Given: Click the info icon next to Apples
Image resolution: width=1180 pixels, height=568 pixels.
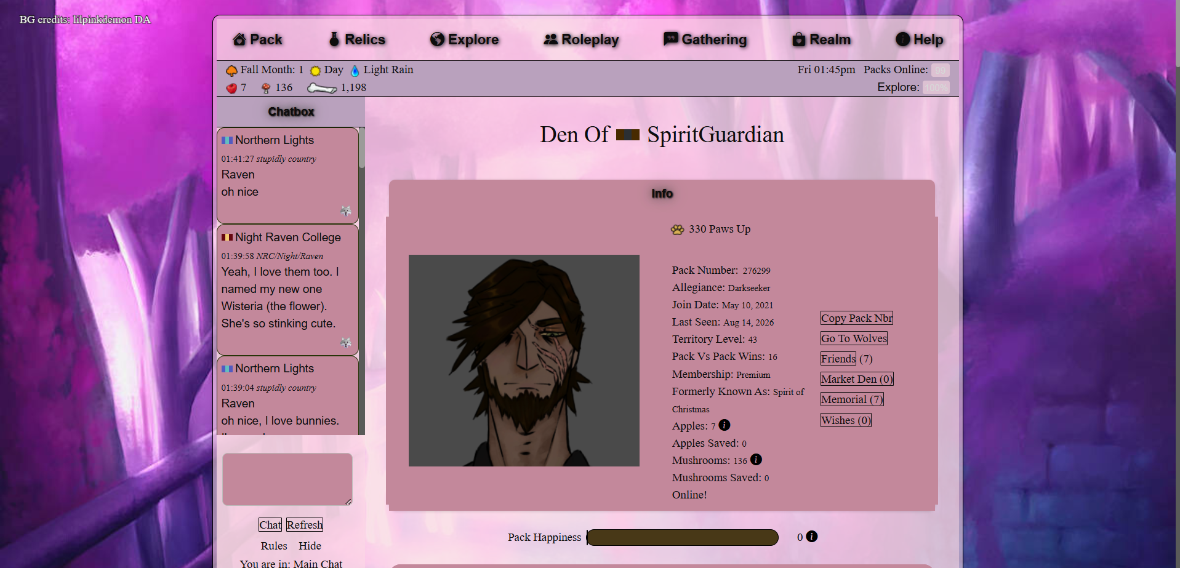Looking at the screenshot, I should [724, 425].
